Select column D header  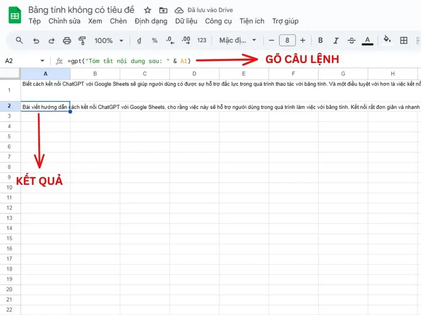[x=195, y=73]
